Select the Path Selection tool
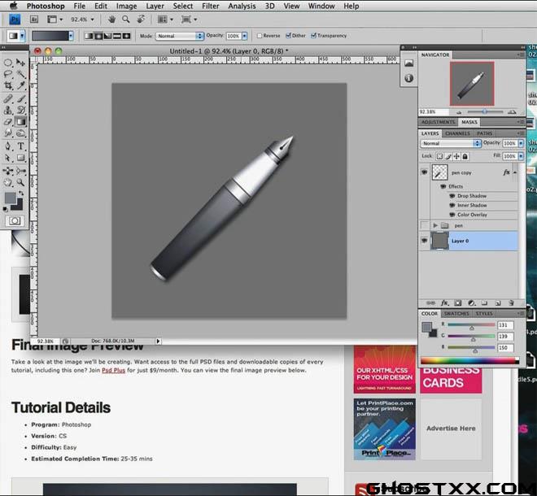 point(8,158)
